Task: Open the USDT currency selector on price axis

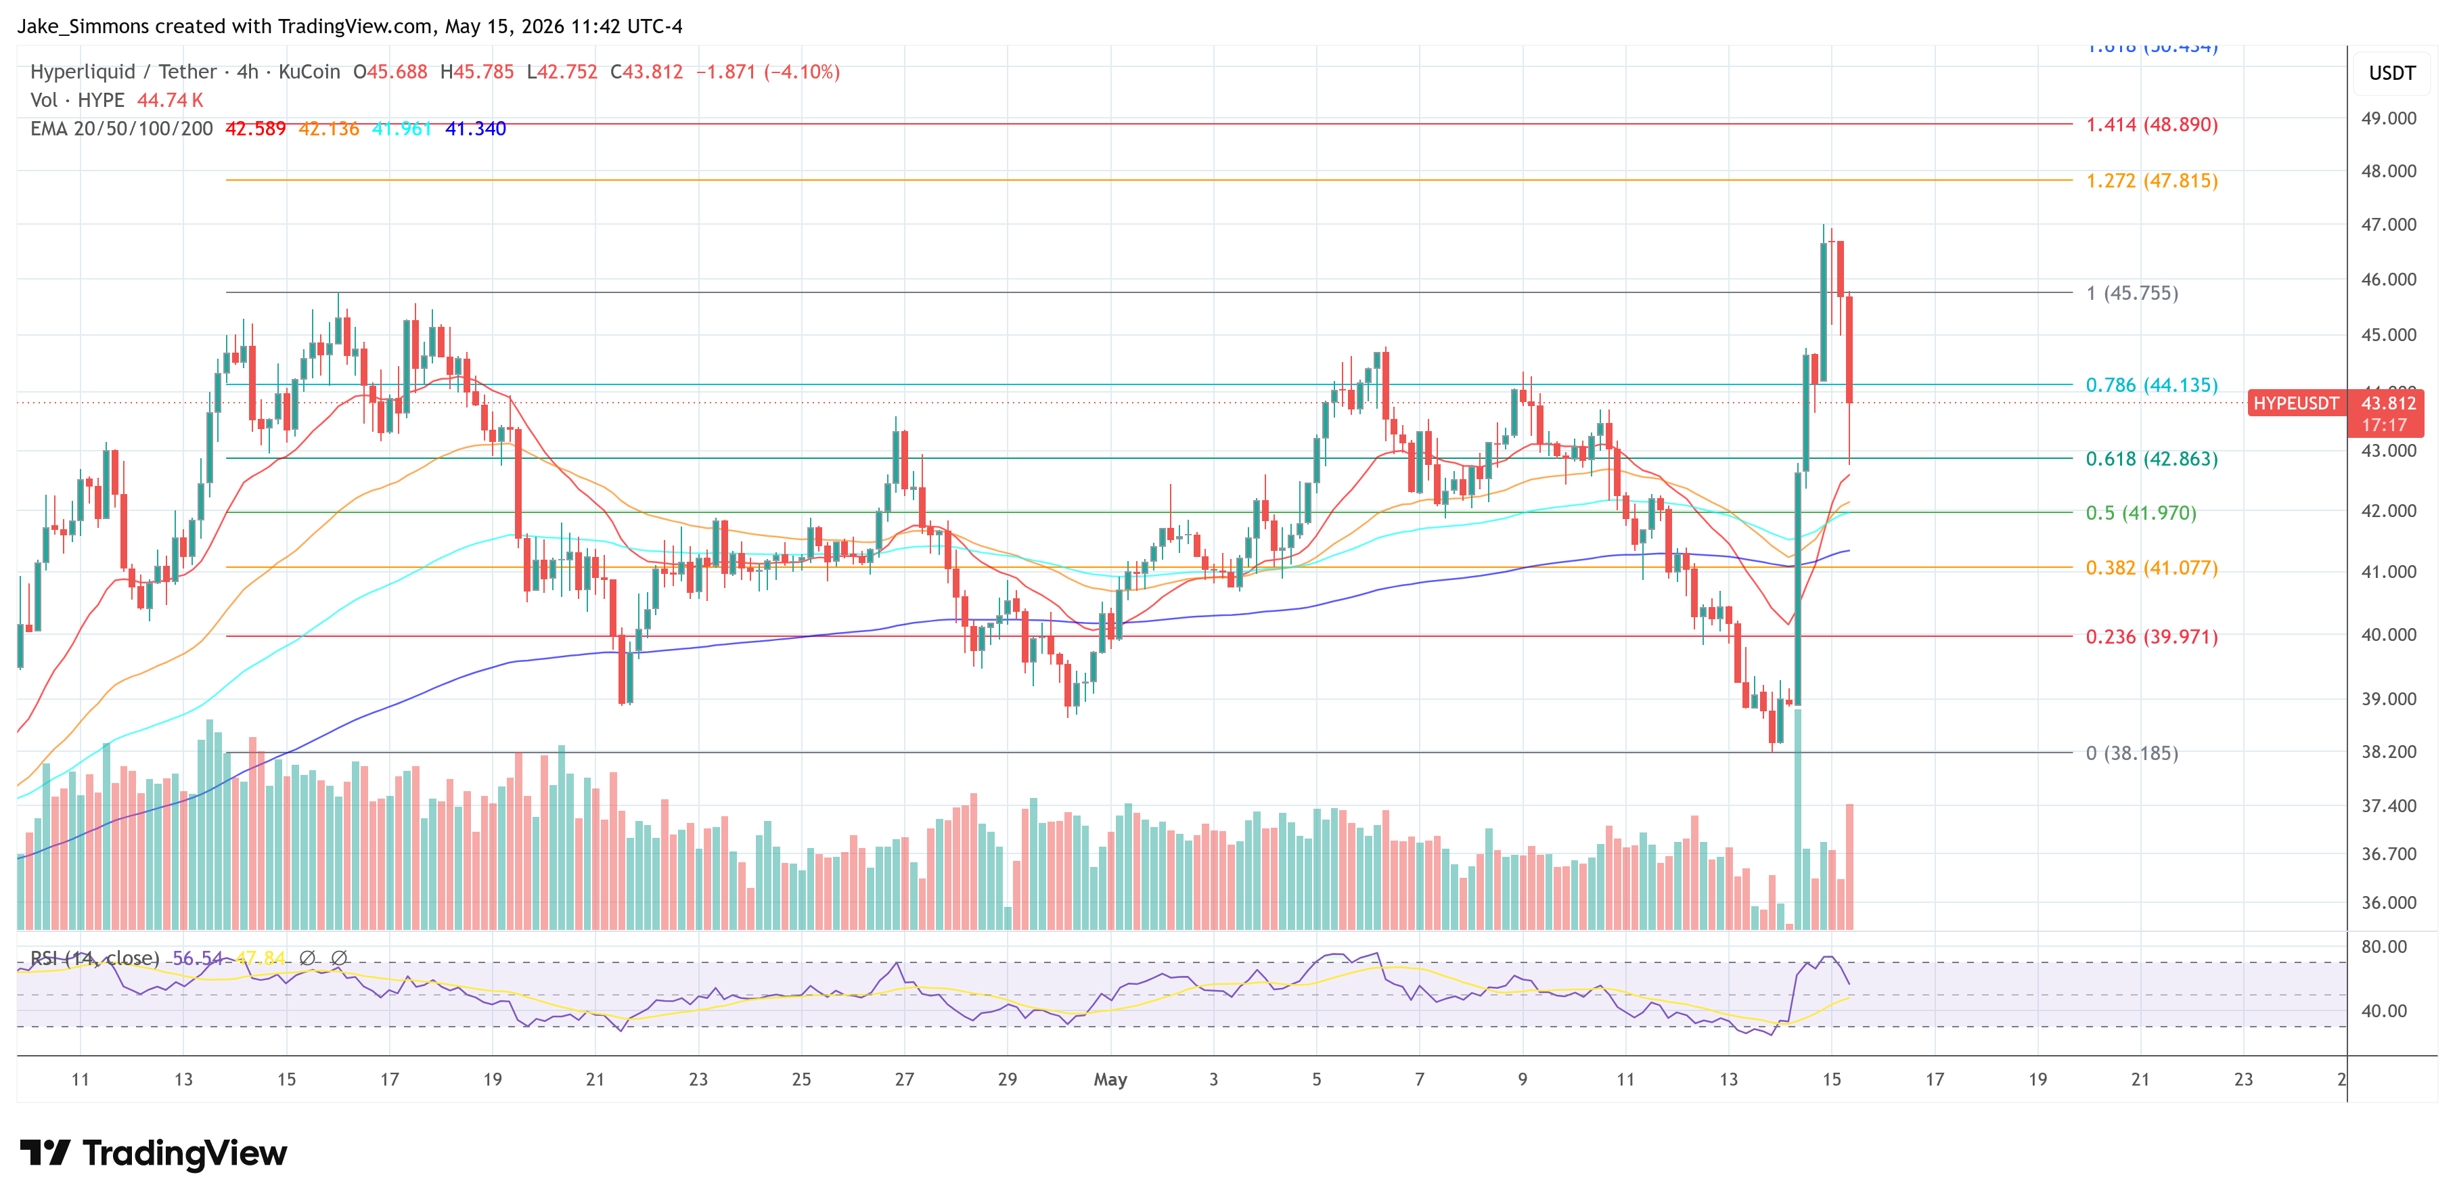Action: pos(2391,73)
